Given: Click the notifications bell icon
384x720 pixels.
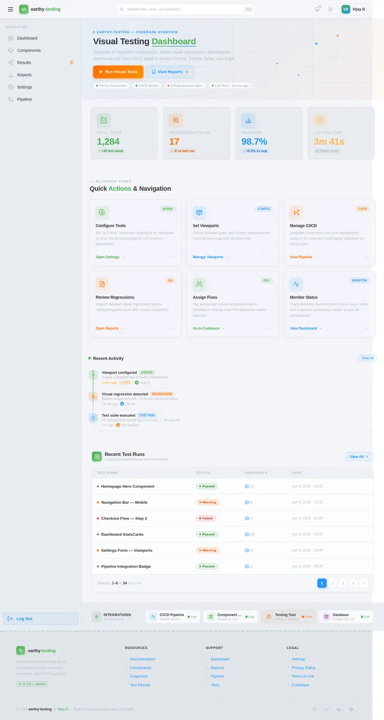Looking at the screenshot, I should (x=317, y=9).
